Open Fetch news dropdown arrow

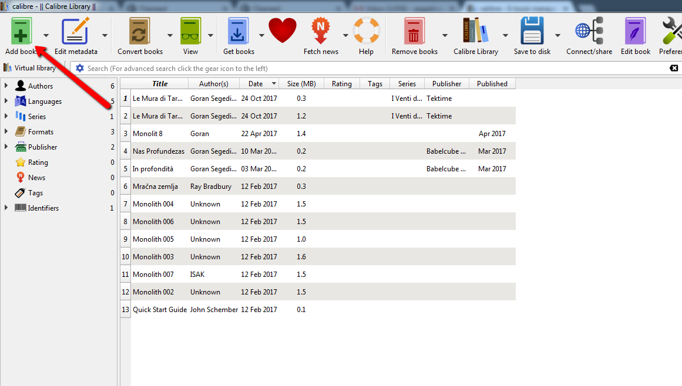pos(345,35)
